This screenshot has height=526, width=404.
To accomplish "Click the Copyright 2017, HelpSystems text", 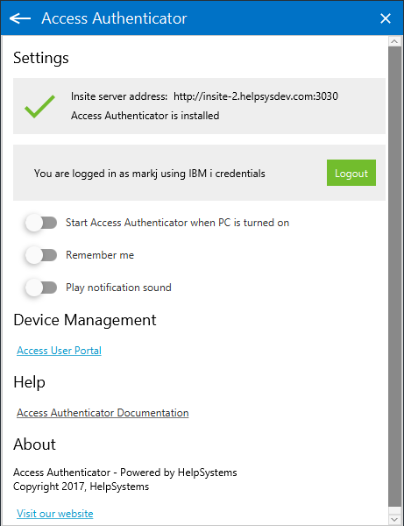I will point(82,487).
